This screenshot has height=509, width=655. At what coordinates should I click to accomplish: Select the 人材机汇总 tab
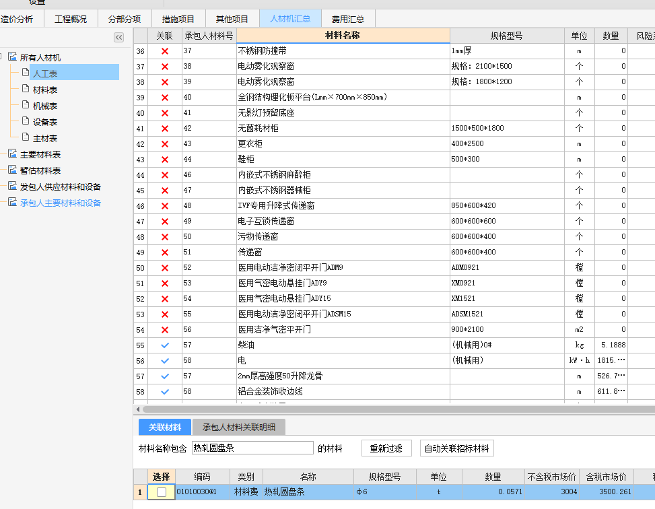[x=290, y=19]
